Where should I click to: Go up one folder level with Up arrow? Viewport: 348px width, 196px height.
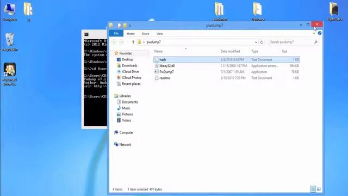tap(133, 42)
